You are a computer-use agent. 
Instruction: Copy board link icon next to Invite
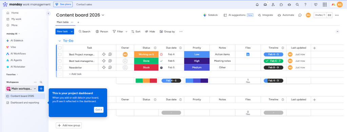tap(329, 15)
